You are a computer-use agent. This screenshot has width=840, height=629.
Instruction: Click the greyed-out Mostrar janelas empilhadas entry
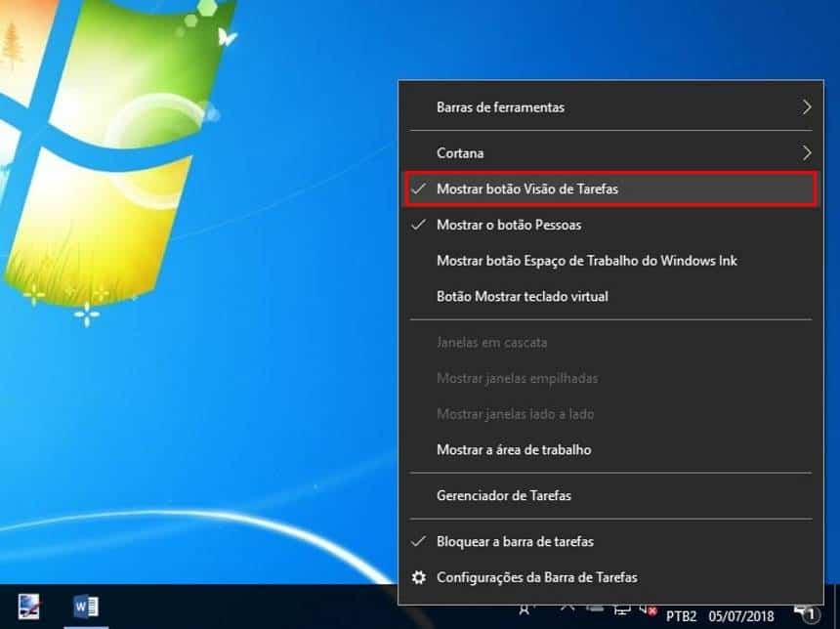pos(610,378)
